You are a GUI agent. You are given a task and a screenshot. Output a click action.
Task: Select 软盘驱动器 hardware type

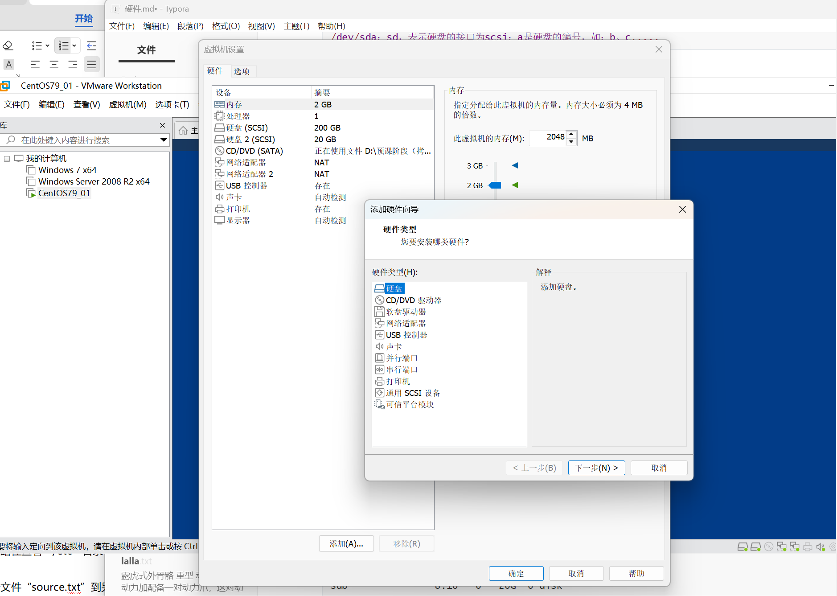coord(400,312)
